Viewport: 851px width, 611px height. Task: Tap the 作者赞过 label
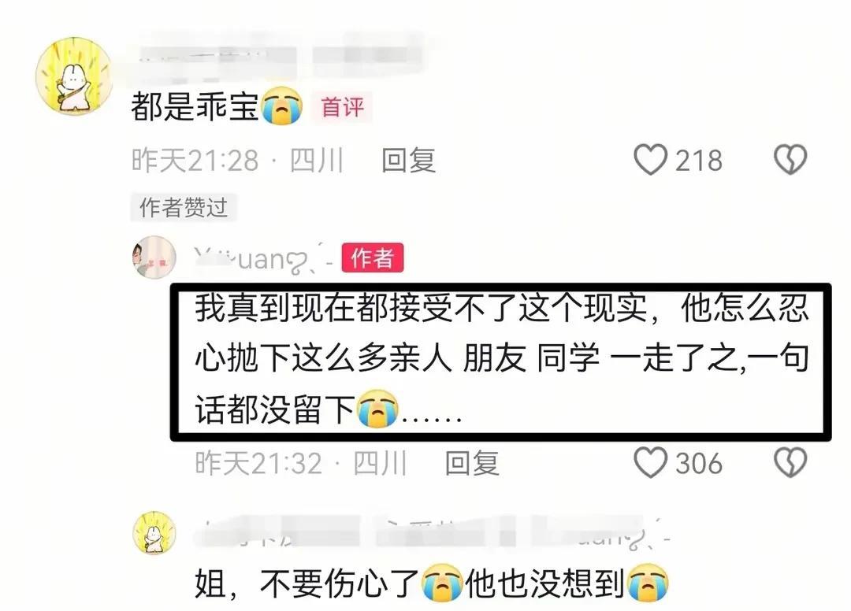[x=184, y=207]
